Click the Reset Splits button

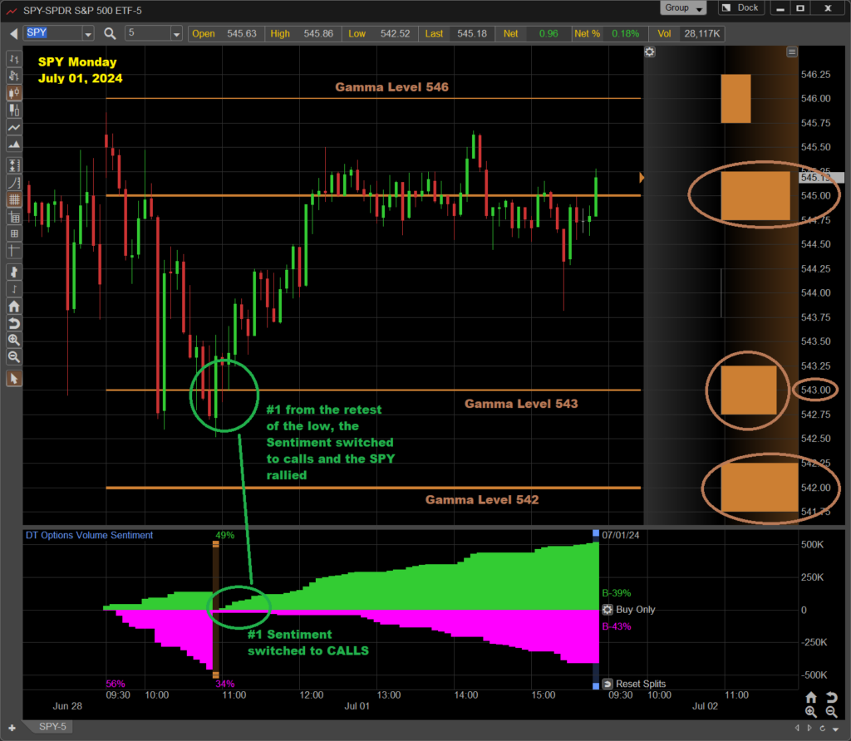pos(608,684)
